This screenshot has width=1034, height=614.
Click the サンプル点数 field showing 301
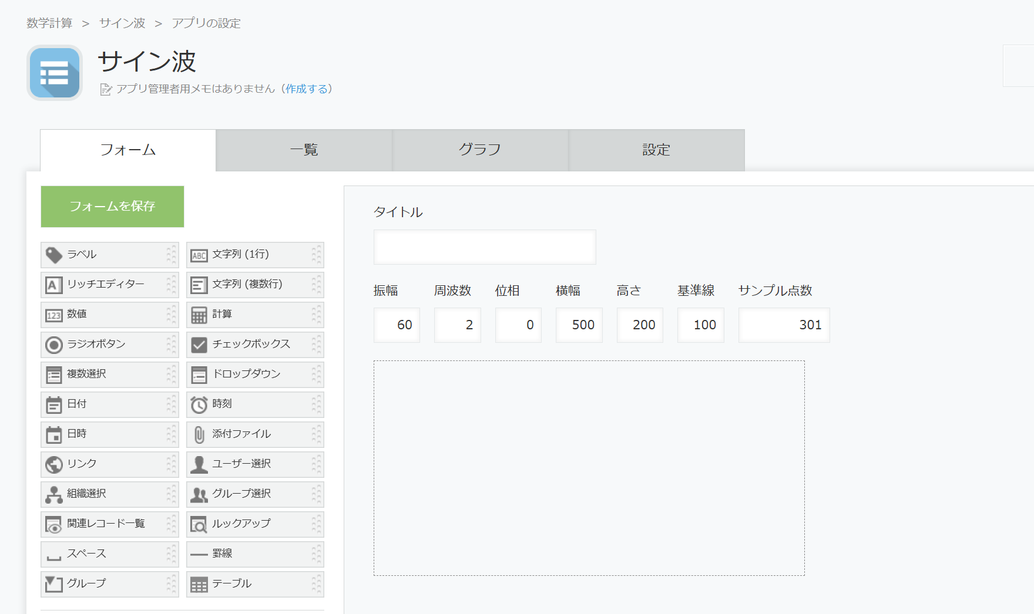pyautogui.click(x=784, y=325)
